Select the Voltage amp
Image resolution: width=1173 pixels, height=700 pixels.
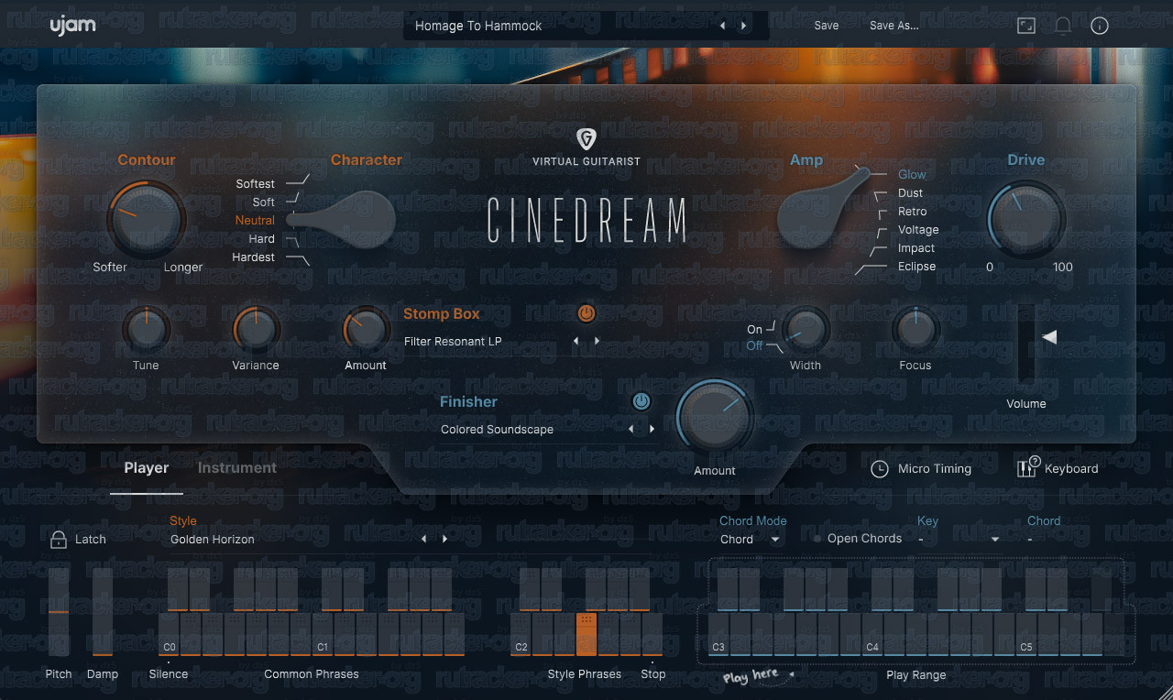(918, 229)
